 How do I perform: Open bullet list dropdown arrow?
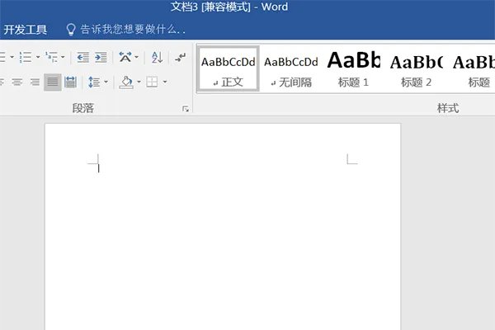[12, 57]
